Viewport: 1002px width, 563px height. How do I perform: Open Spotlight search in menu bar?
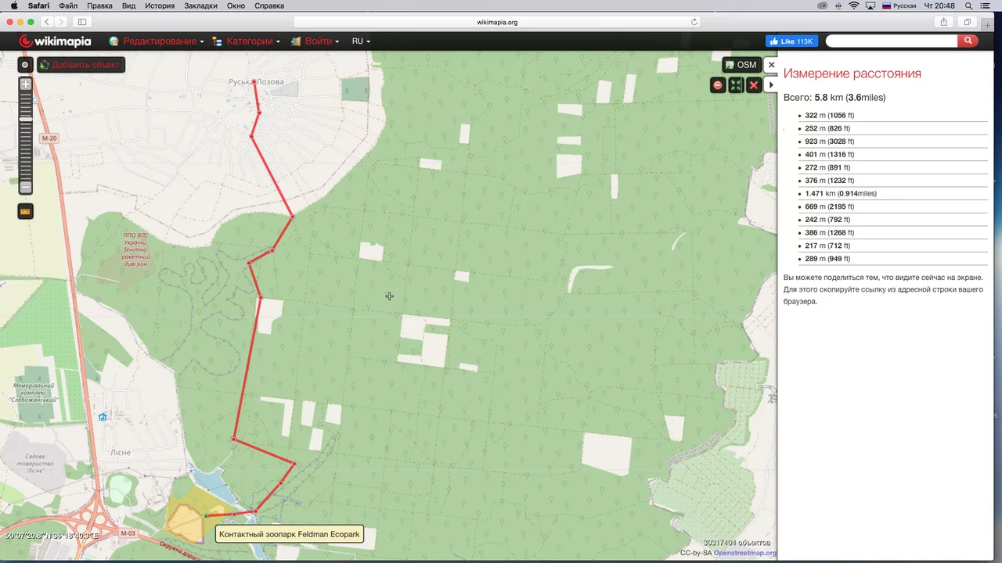969,5
